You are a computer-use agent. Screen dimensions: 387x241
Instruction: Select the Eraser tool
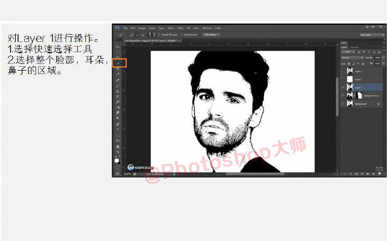(117, 102)
